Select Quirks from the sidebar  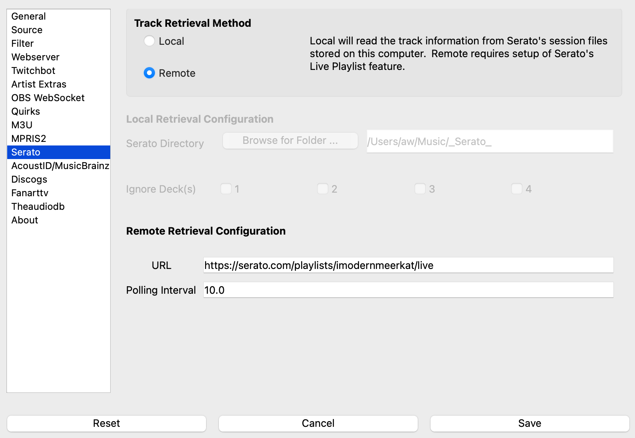click(x=26, y=111)
